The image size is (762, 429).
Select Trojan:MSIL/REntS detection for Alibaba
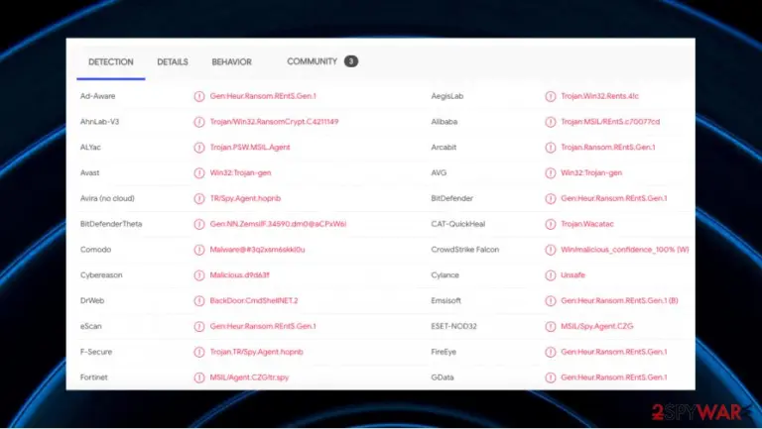pos(610,122)
